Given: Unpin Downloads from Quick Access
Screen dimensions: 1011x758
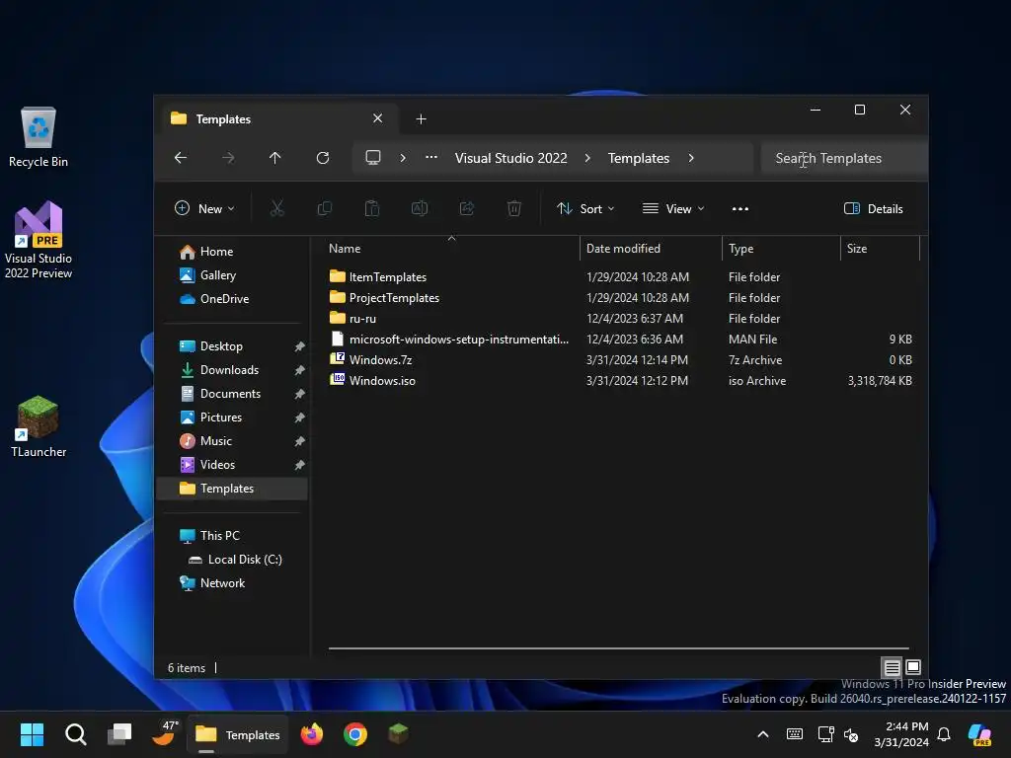Looking at the screenshot, I should click(x=299, y=371).
